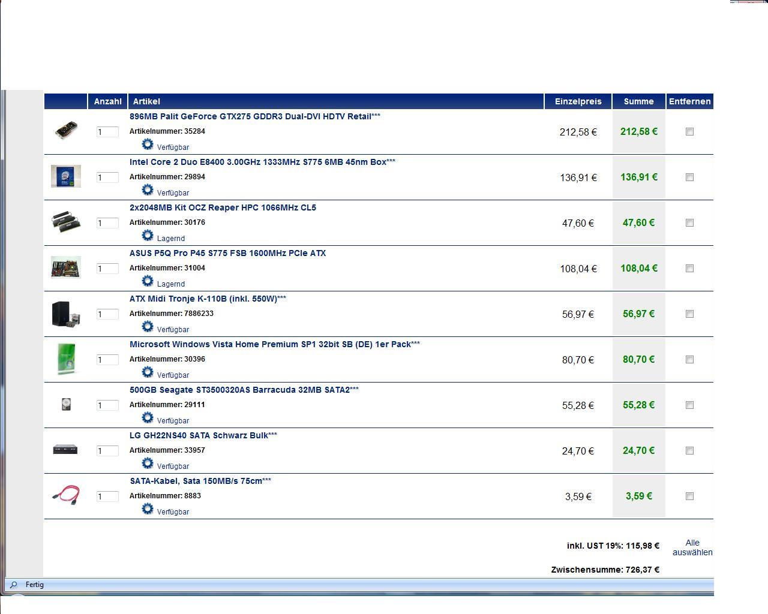
Task: Click the availability gear icon for SATA-Kabel
Action: [x=148, y=509]
